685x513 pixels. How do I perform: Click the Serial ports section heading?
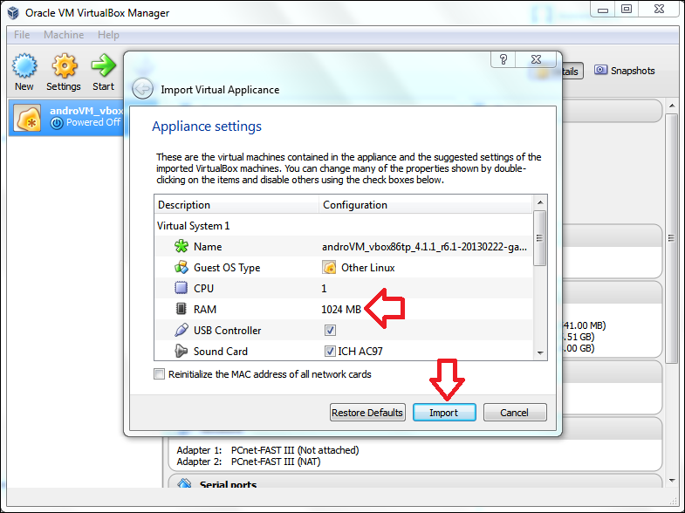coord(228,484)
